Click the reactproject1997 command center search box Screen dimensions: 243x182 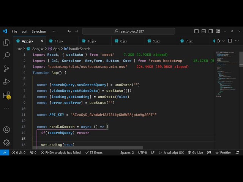(129, 31)
